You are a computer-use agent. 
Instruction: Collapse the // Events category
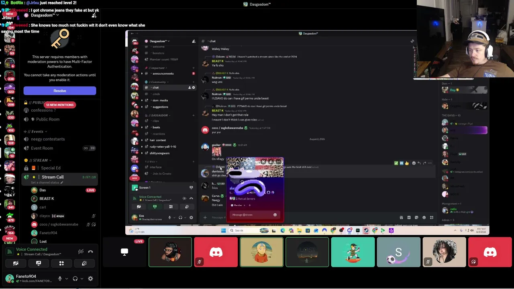click(x=35, y=132)
